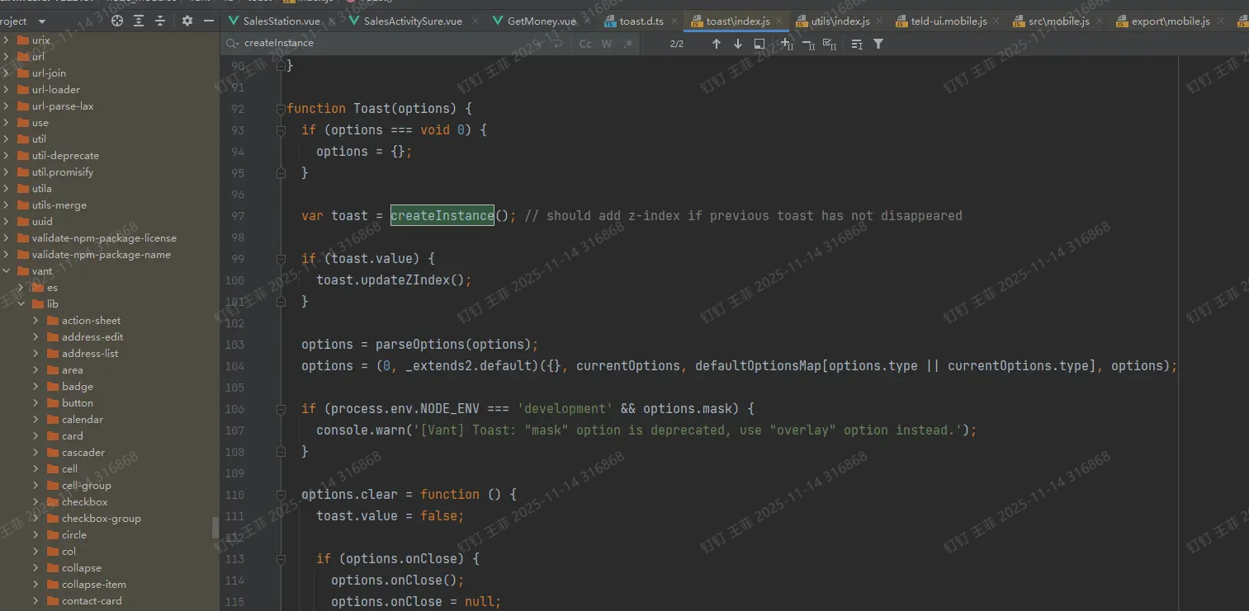This screenshot has width=1249, height=611.
Task: Toggle Words (W) option in search bar
Action: [x=607, y=44]
